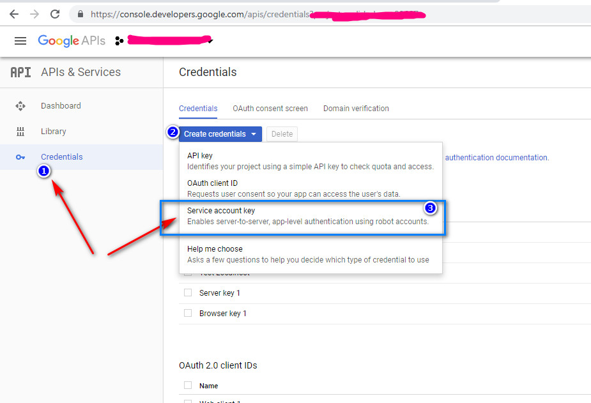Select API key menu option

(x=200, y=156)
